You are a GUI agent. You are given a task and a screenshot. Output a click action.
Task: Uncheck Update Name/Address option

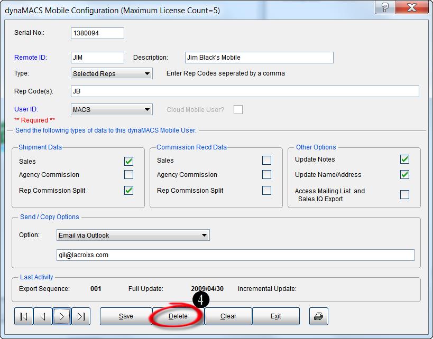coord(405,175)
